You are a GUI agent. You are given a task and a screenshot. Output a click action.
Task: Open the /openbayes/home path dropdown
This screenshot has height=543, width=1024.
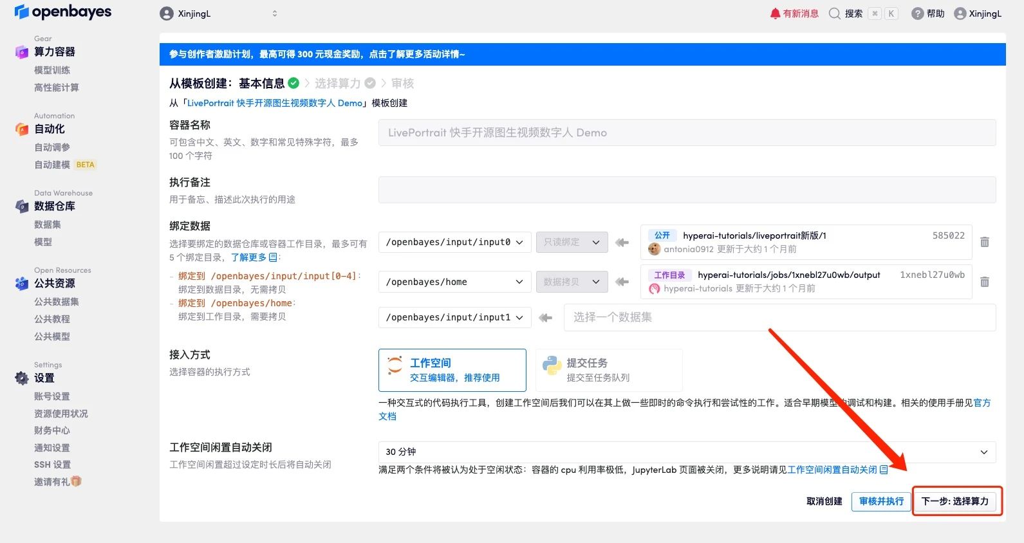[x=455, y=282]
